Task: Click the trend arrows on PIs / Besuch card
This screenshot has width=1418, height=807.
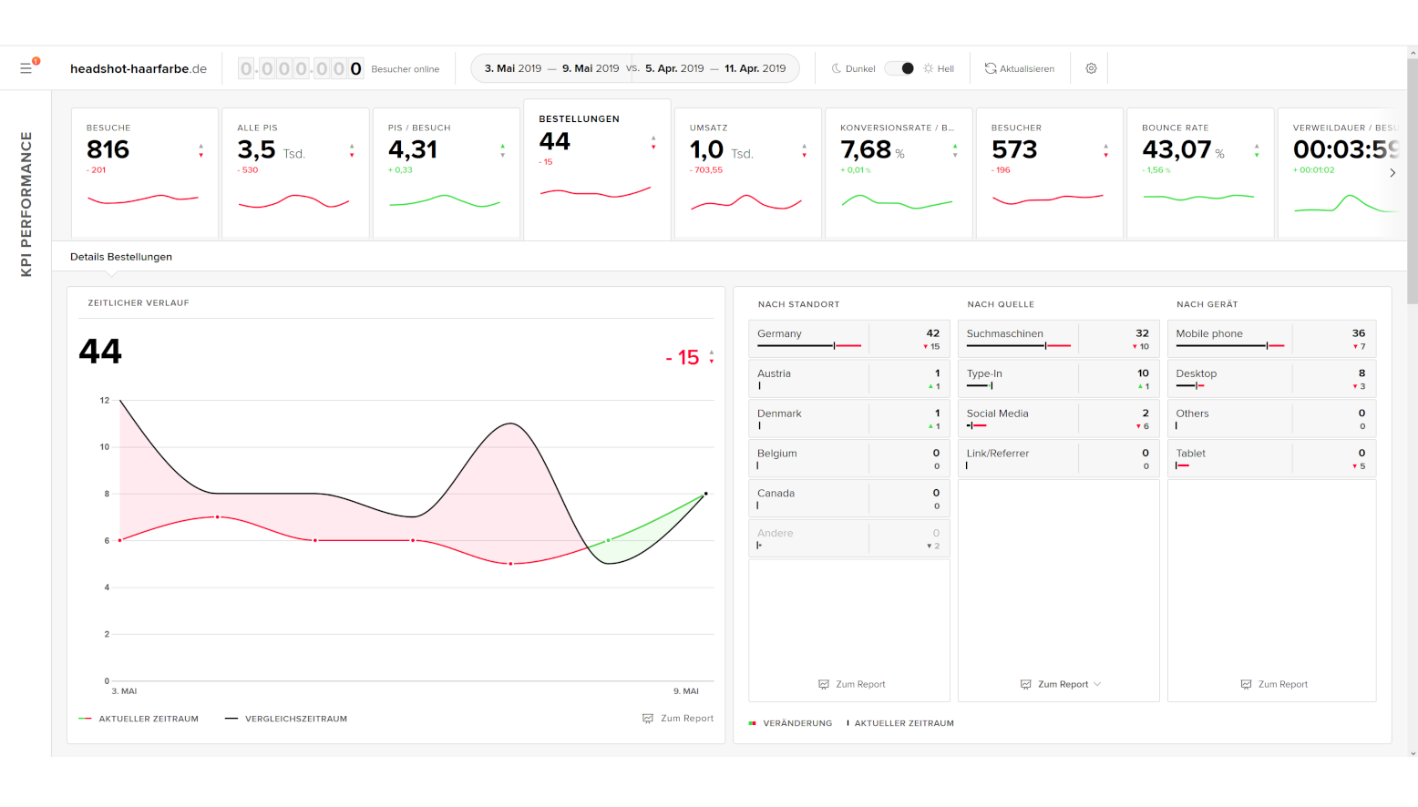Action: pos(502,150)
